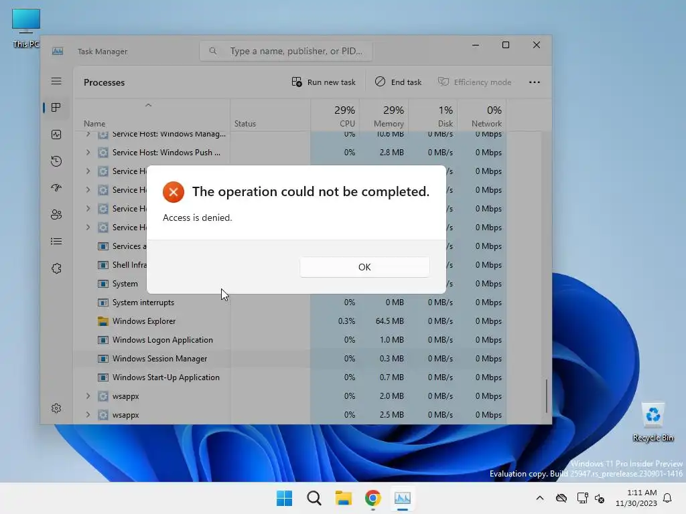Screen dimensions: 686x514
Task: Open the Users page in sidebar
Action: tap(56, 215)
